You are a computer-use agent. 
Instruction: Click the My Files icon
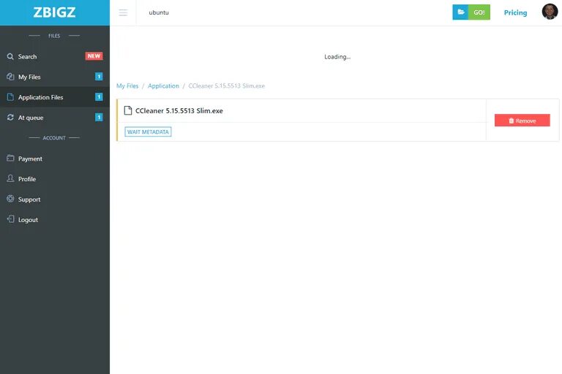point(10,77)
